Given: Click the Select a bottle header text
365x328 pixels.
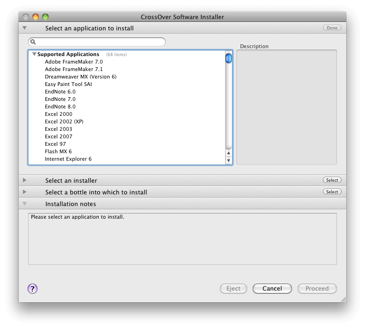Looking at the screenshot, I should pyautogui.click(x=96, y=192).
